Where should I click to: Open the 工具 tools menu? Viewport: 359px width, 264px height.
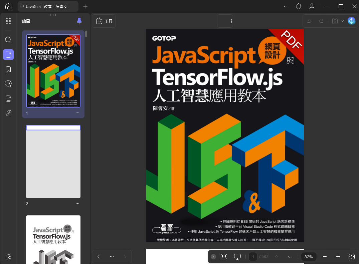pyautogui.click(x=104, y=21)
